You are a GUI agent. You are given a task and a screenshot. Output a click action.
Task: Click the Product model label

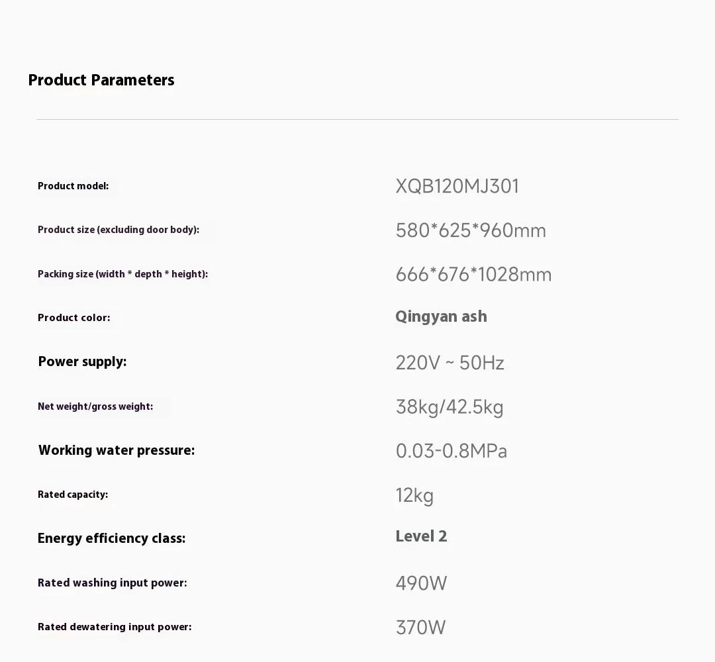pos(73,186)
